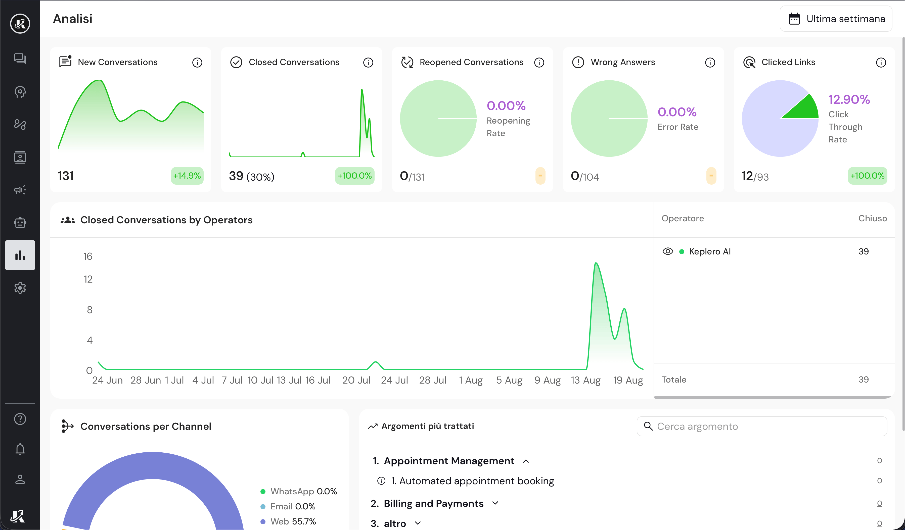Collapse the Appointment Management topic
Viewport: 905px width, 530px height.
(x=526, y=461)
